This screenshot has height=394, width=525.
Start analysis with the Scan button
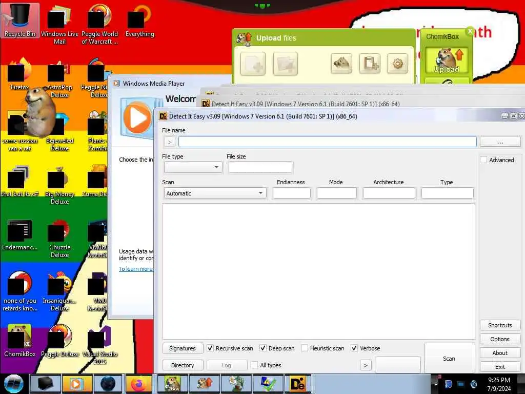(x=449, y=358)
